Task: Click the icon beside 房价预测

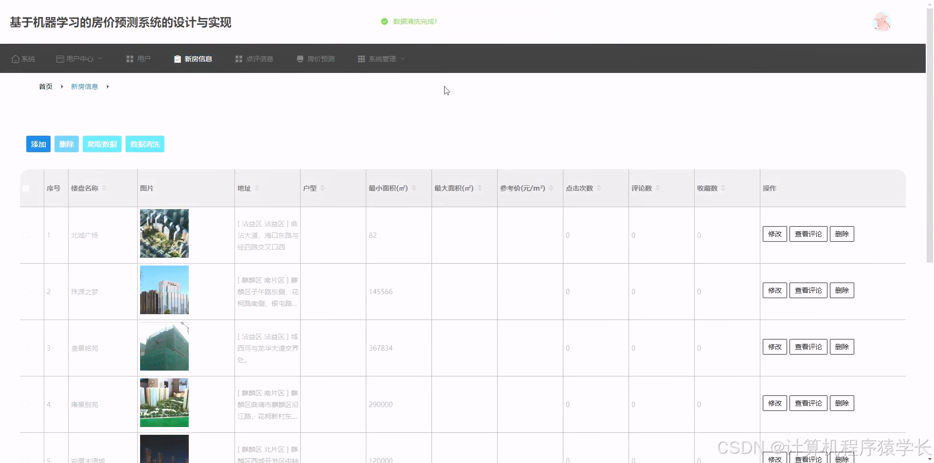Action: 300,59
